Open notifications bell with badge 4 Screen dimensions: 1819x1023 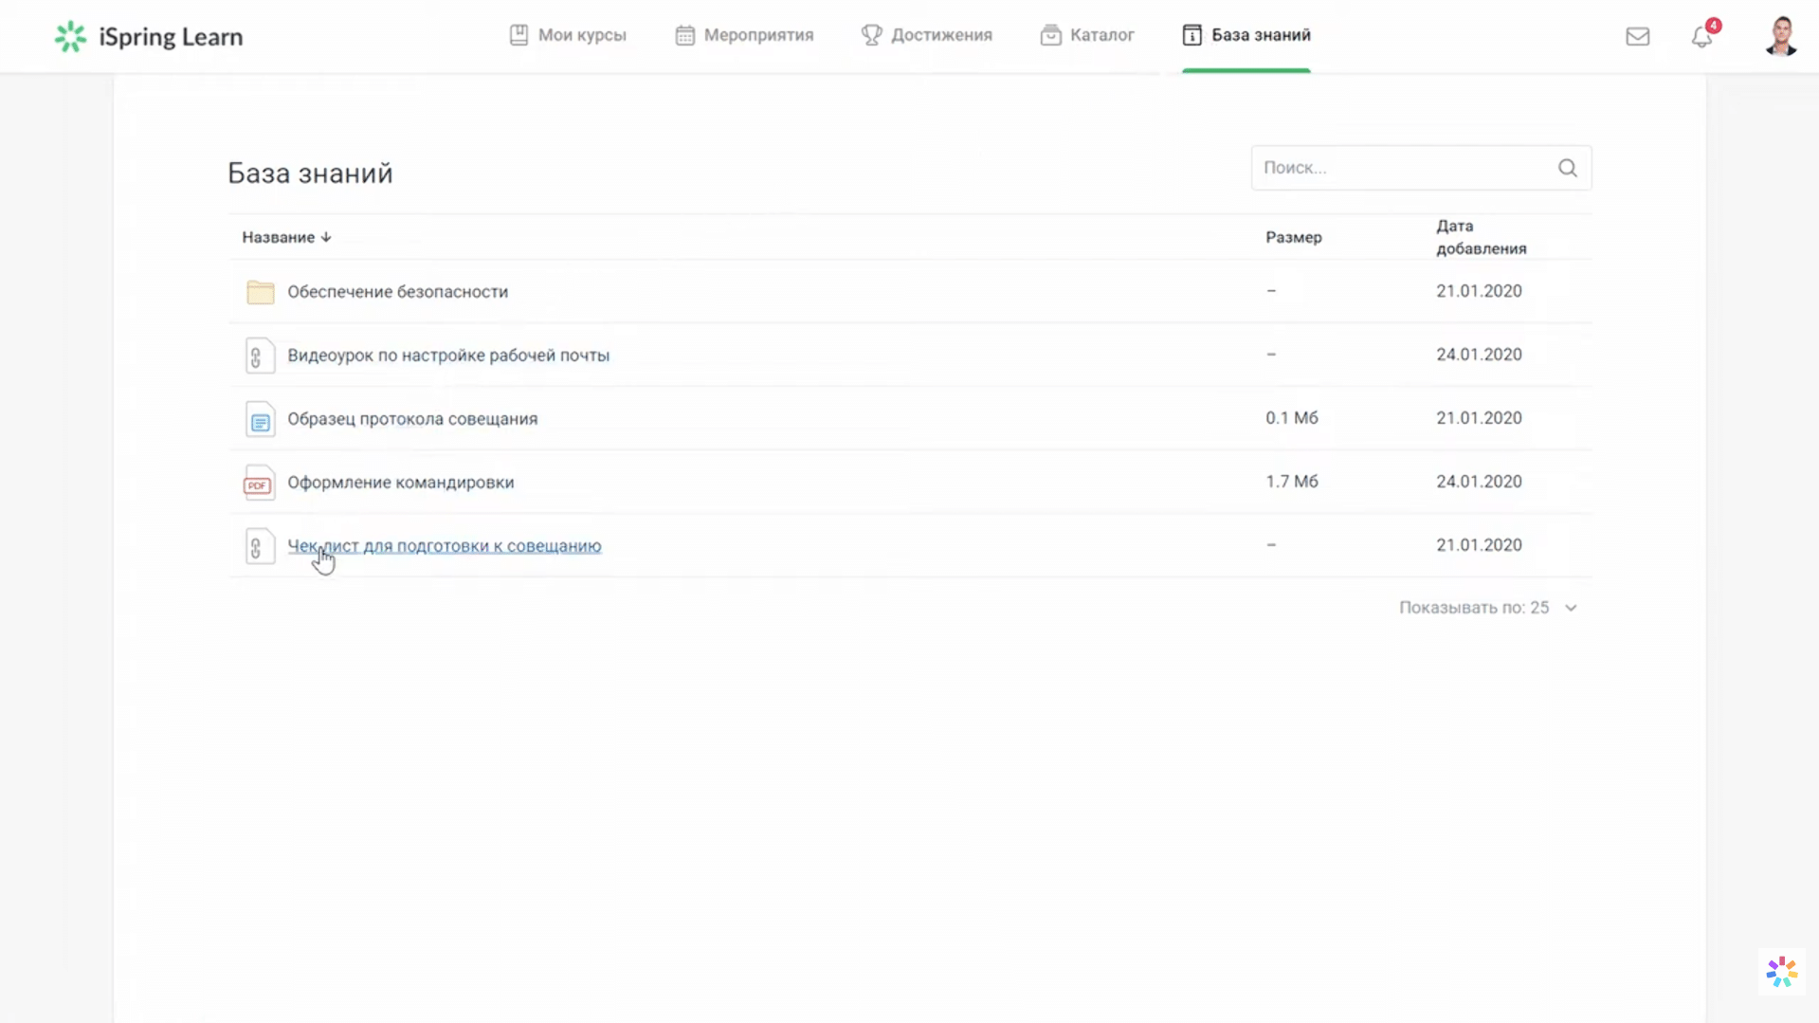[x=1703, y=35]
